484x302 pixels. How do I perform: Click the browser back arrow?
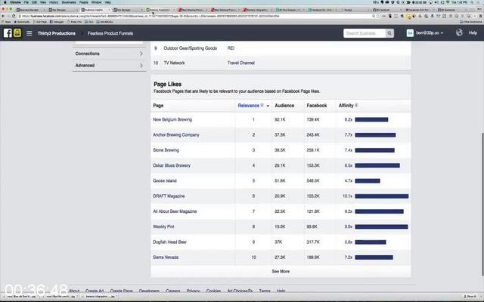click(x=3, y=16)
